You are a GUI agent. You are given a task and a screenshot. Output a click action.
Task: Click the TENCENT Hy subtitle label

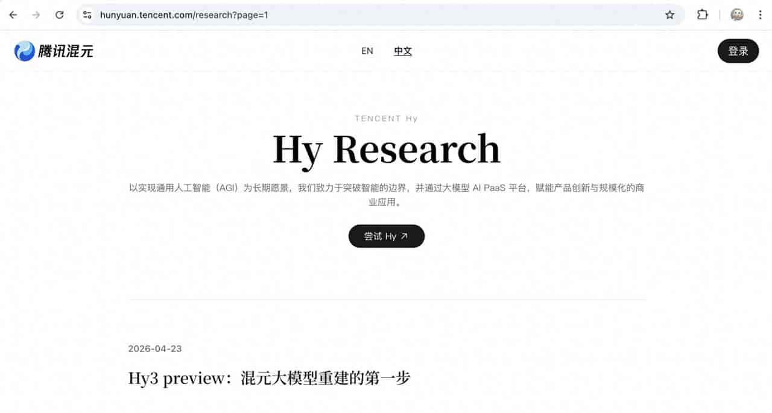pos(386,118)
